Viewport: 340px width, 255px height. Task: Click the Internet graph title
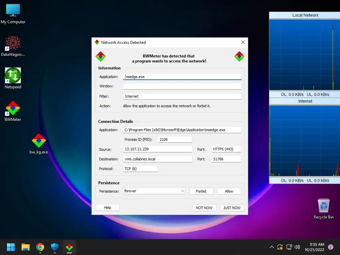pyautogui.click(x=305, y=101)
